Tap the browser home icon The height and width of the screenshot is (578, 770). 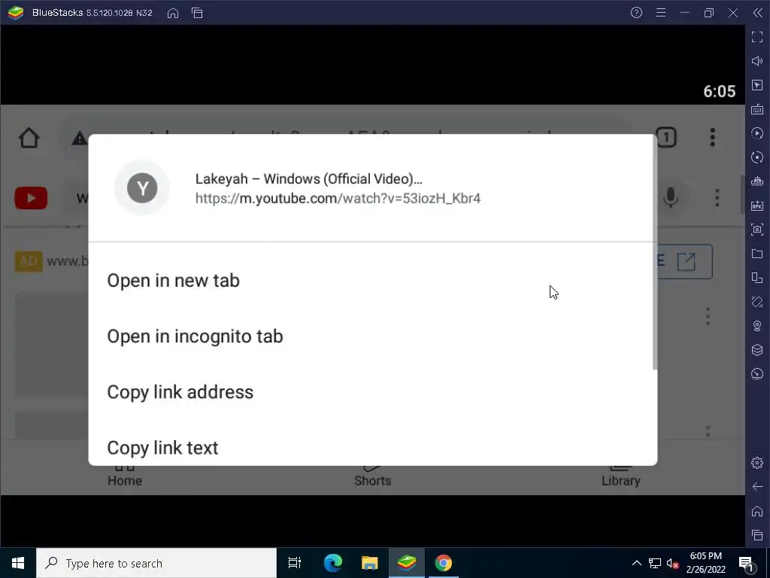(x=29, y=138)
